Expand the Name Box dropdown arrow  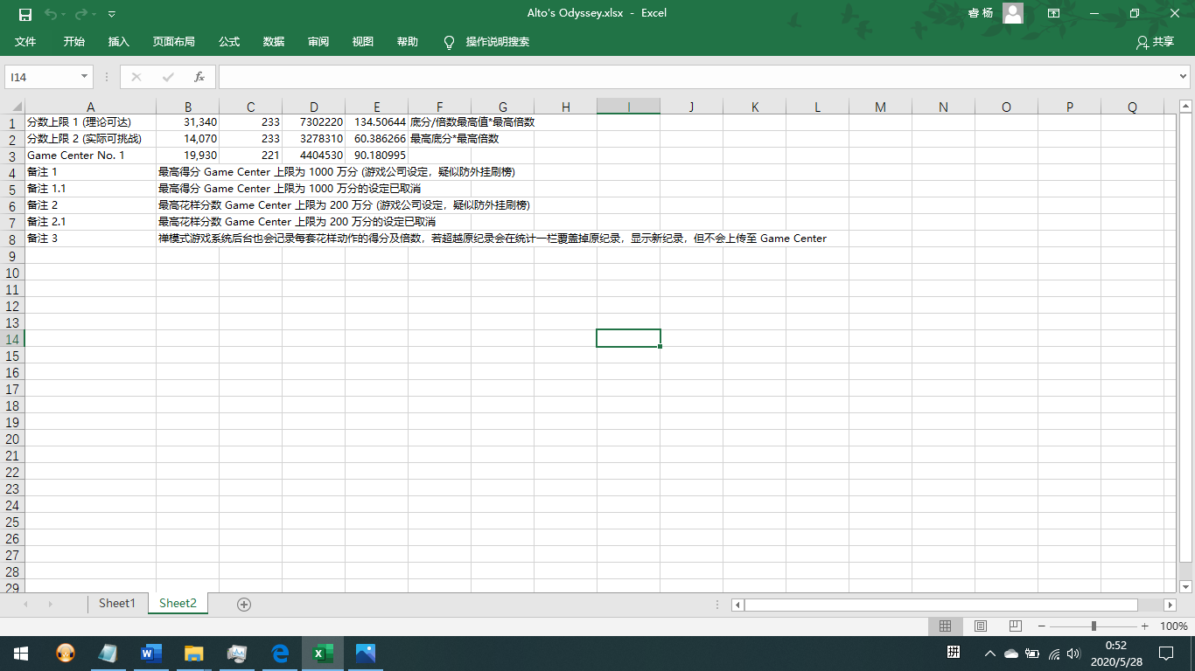click(x=85, y=77)
